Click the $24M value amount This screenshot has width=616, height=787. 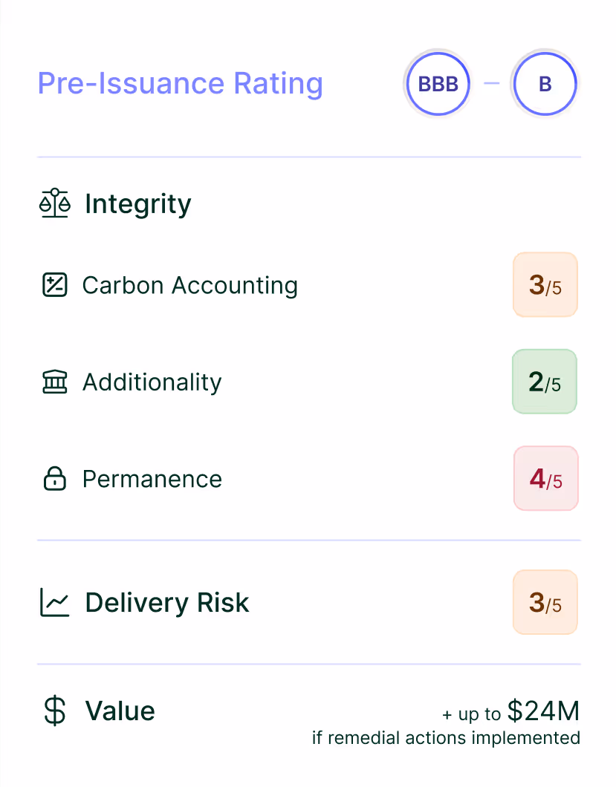pyautogui.click(x=543, y=711)
